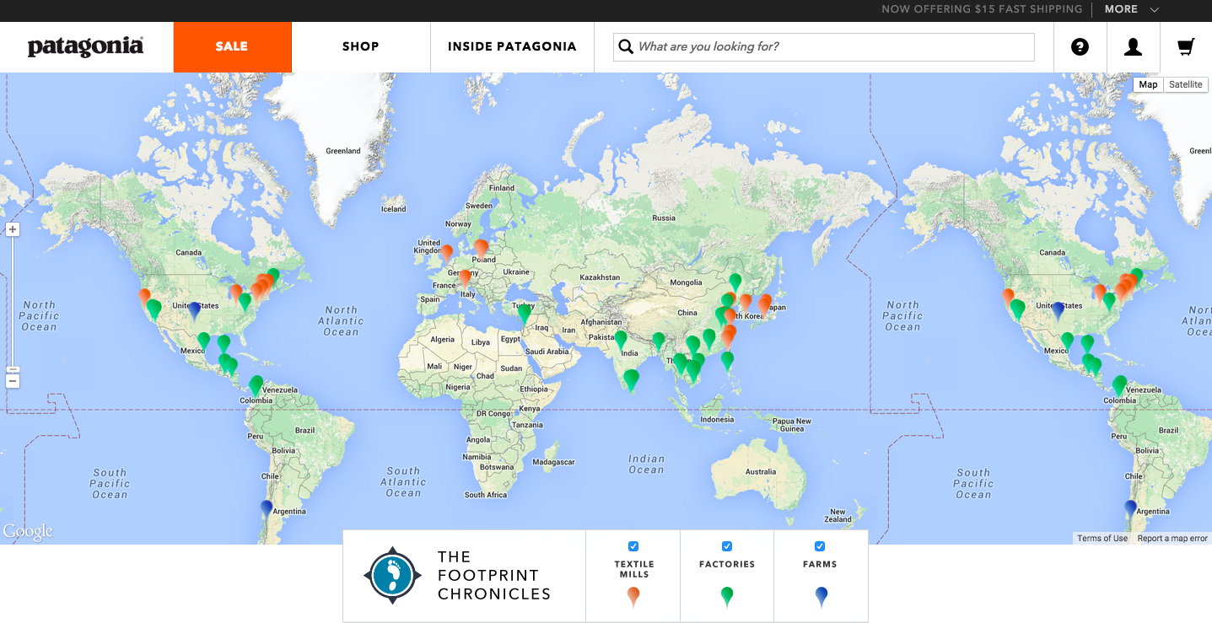This screenshot has height=623, width=1212.
Task: Toggle the Textile Mills checkbox
Action: pos(633,546)
